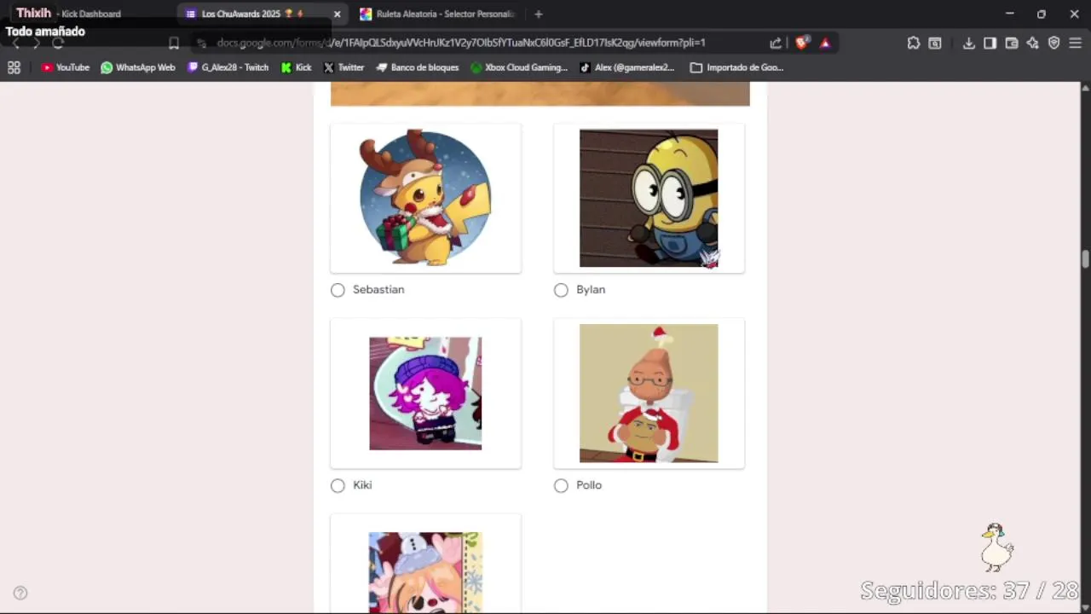Open the extensions puzzle icon
1091x614 pixels.
(914, 43)
